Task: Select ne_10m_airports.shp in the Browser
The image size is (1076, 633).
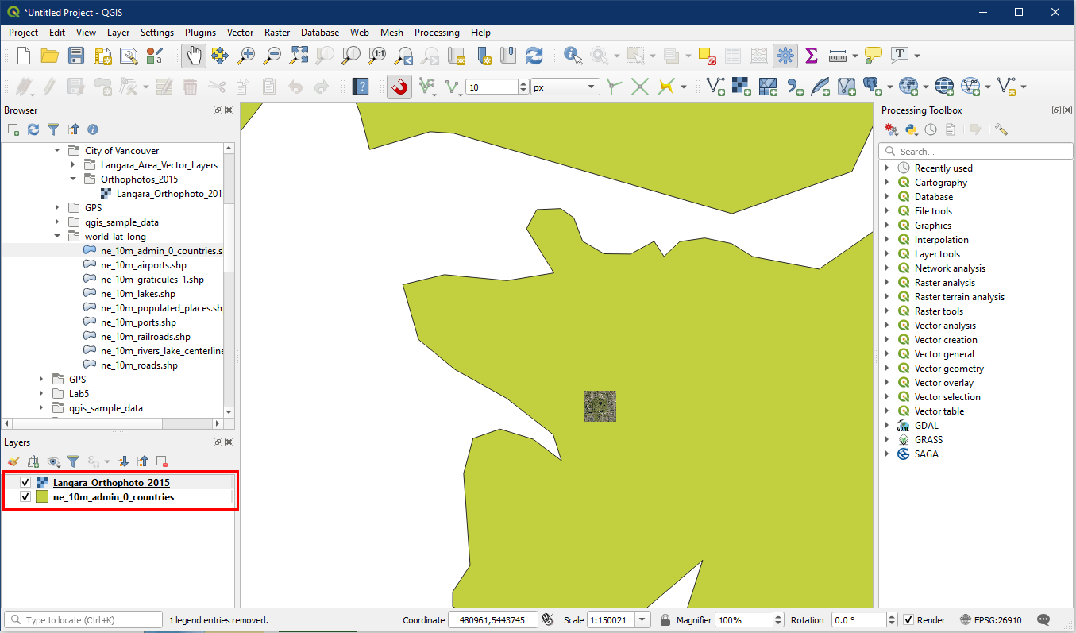Action: click(x=143, y=265)
